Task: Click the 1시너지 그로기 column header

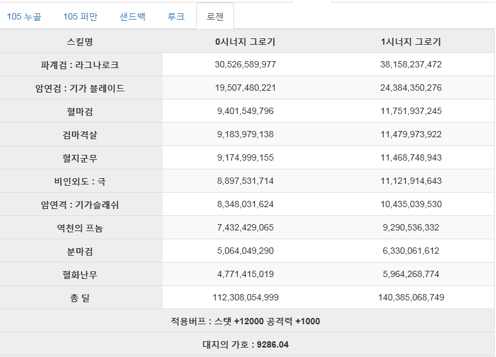Action: pyautogui.click(x=411, y=42)
